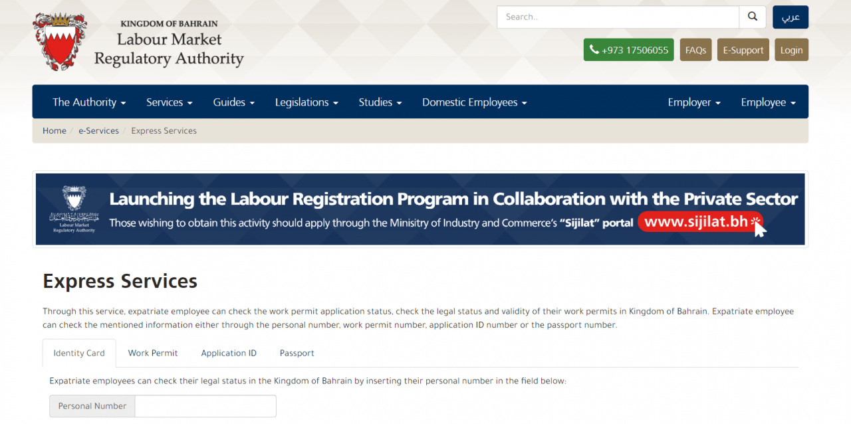Open the Legislations menu
The image size is (851, 424).
point(306,102)
